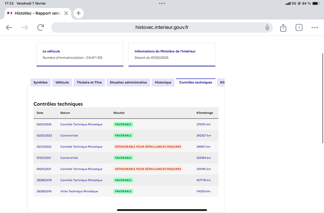Click the forward navigation arrow
This screenshot has width=324, height=213.
click(x=25, y=27)
